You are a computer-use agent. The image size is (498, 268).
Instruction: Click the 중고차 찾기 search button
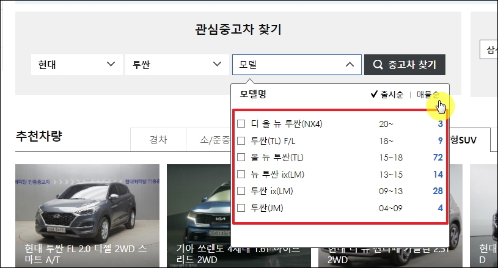click(x=405, y=65)
